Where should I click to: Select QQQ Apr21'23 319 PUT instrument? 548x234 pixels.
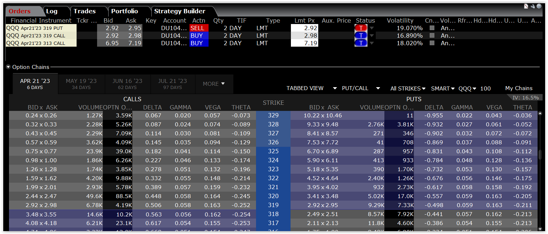tap(41, 28)
